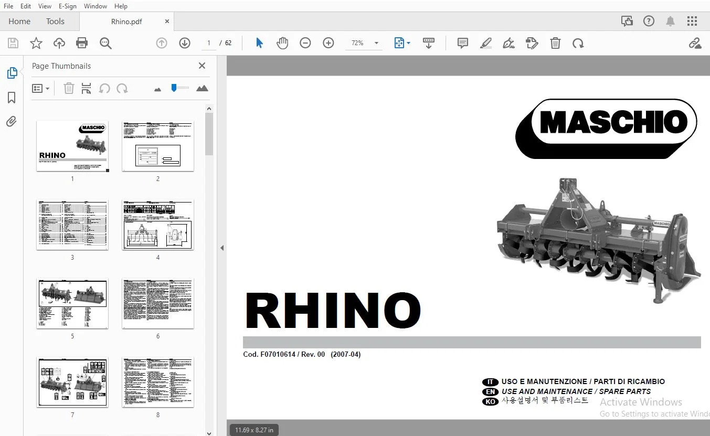
Task: Open the Attachments paperclip panel
Action: tap(12, 122)
